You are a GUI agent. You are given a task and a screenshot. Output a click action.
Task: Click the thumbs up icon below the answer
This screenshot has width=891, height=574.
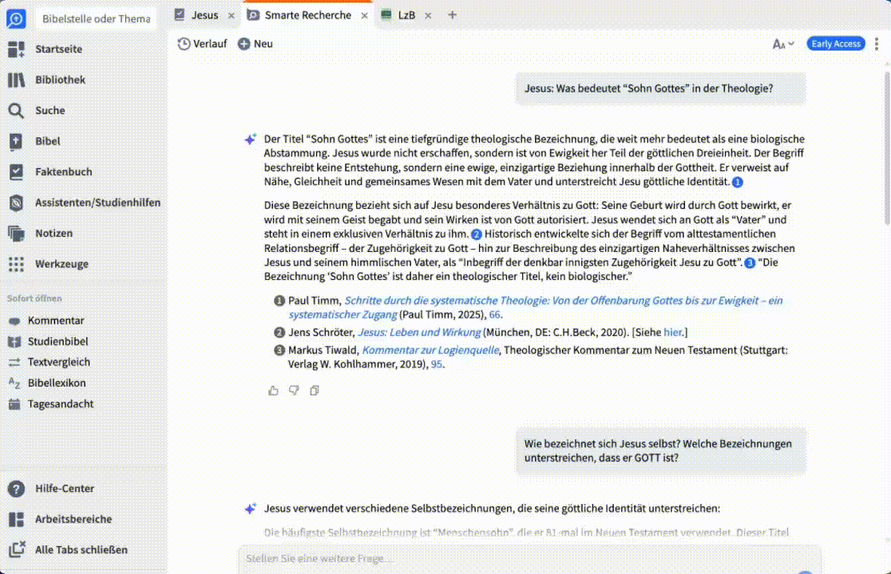(274, 390)
